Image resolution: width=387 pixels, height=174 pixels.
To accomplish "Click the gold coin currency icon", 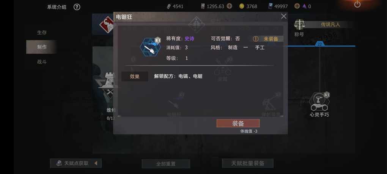I will 242,6.
